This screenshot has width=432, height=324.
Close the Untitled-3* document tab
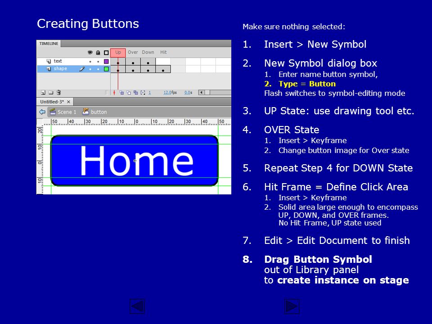68,102
